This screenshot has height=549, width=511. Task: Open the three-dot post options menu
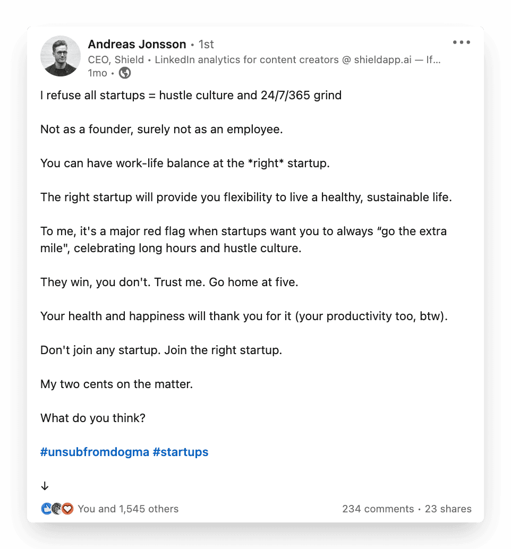click(x=461, y=43)
